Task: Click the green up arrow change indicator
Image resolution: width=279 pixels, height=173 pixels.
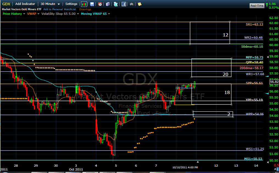Action: [x=267, y=5]
